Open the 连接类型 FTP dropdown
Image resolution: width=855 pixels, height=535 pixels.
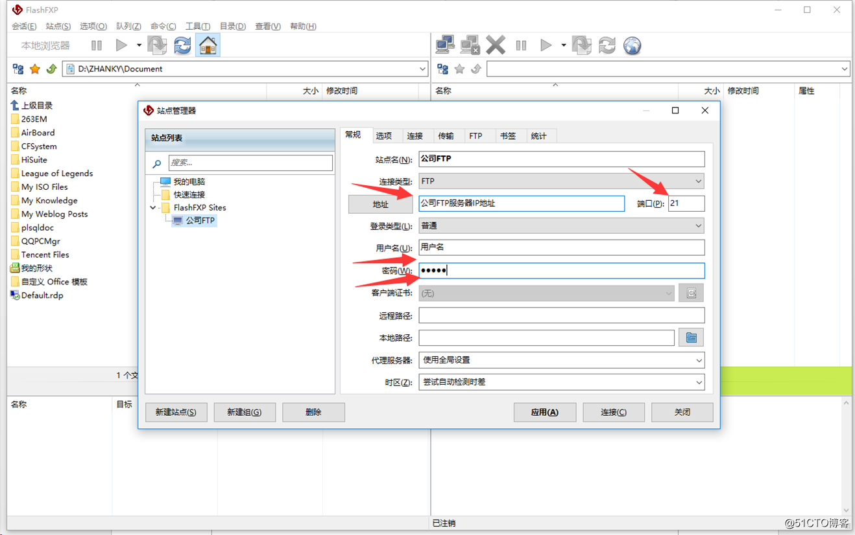[562, 181]
